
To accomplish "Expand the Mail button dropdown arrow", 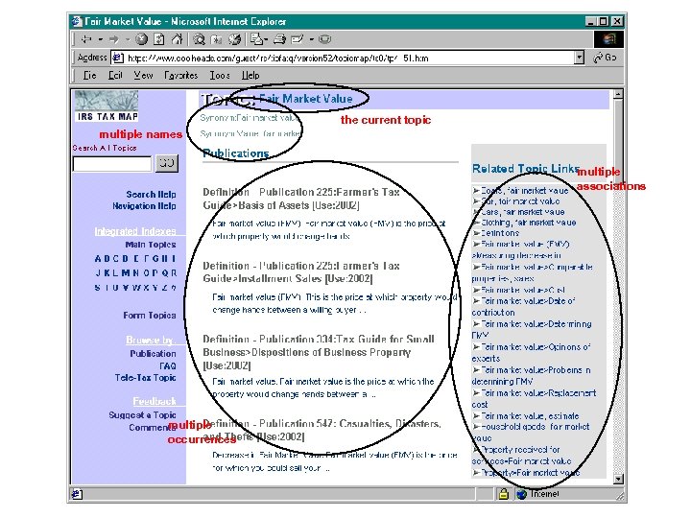I will click(x=266, y=39).
